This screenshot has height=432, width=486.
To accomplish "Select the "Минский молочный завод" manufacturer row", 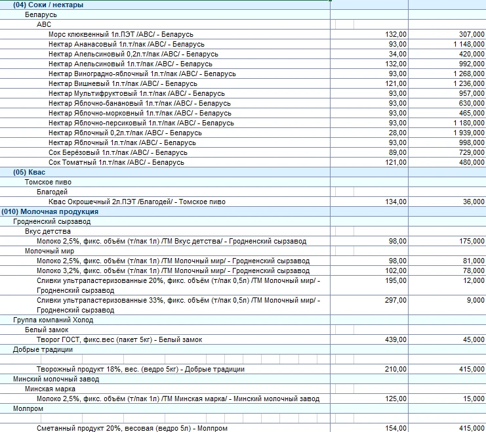I will [x=56, y=379].
